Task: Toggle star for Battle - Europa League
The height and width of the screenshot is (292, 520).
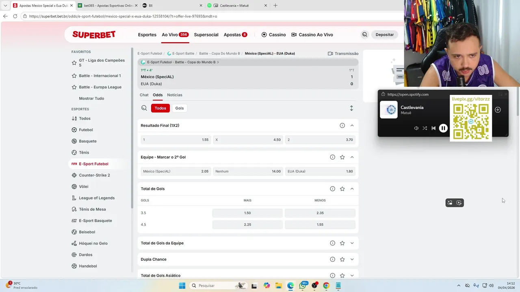Action: click(x=74, y=87)
